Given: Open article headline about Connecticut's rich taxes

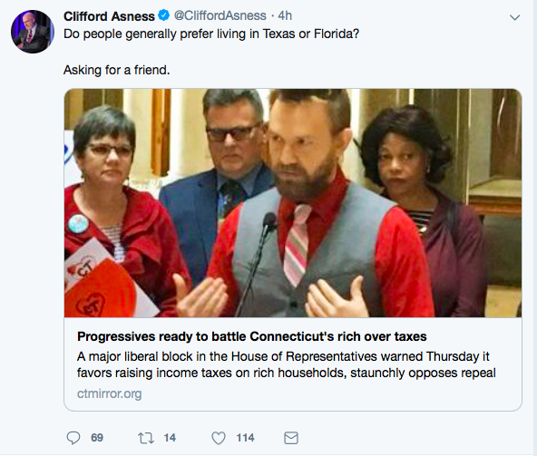Looking at the screenshot, I should click(x=252, y=336).
